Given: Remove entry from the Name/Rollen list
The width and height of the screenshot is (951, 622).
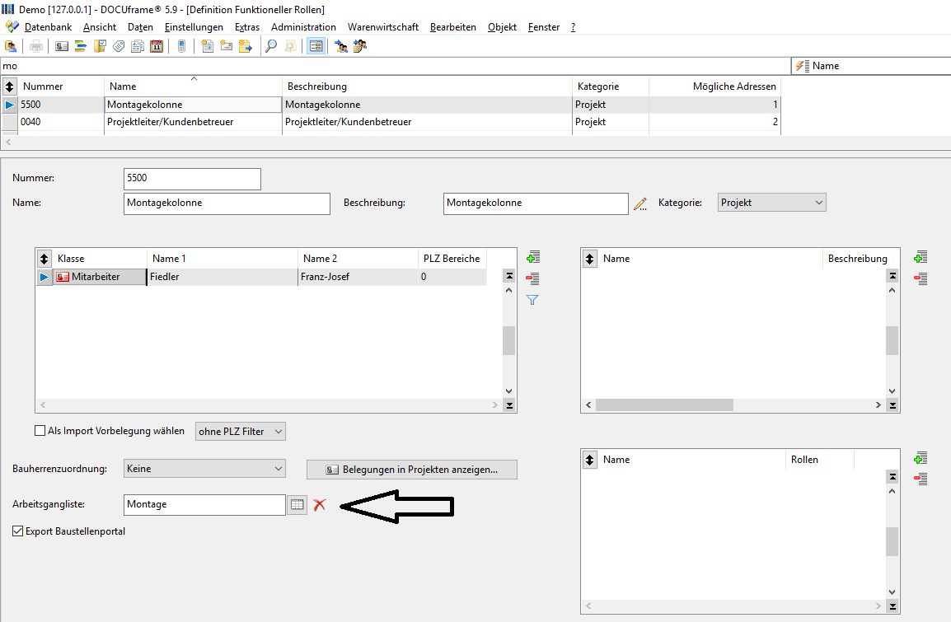Looking at the screenshot, I should click(x=921, y=479).
